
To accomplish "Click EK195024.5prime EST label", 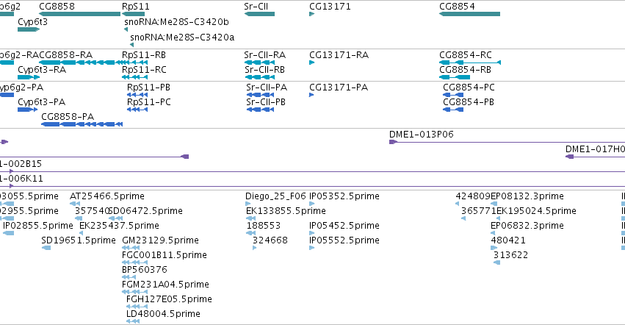I will 537,210.
